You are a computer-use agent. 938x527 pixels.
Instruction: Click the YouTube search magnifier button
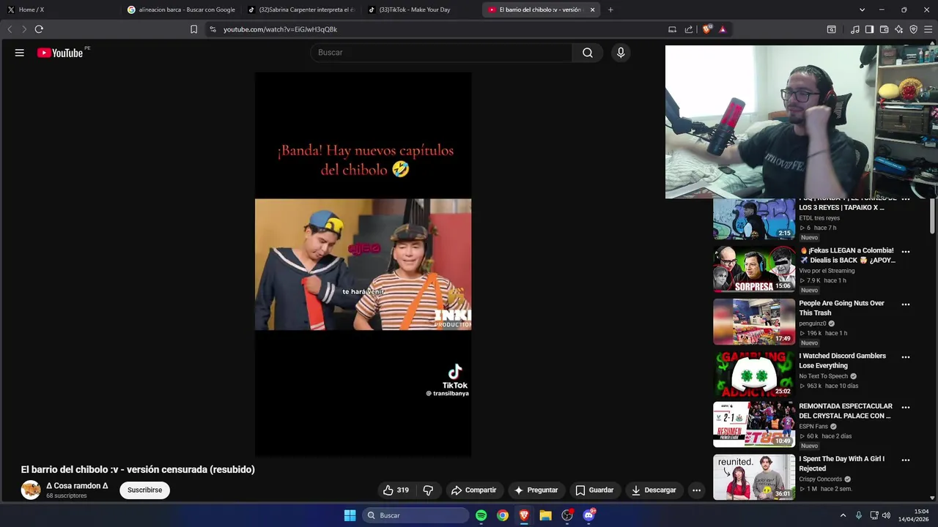(588, 53)
